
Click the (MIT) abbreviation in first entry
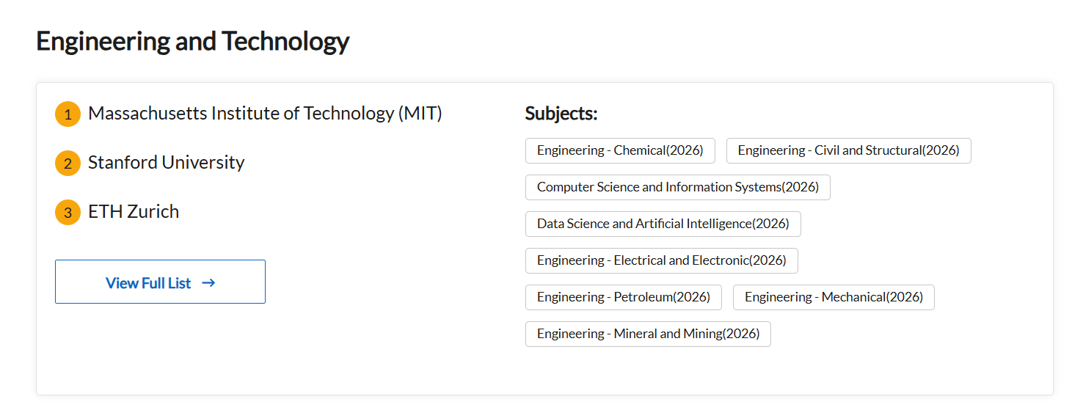420,114
